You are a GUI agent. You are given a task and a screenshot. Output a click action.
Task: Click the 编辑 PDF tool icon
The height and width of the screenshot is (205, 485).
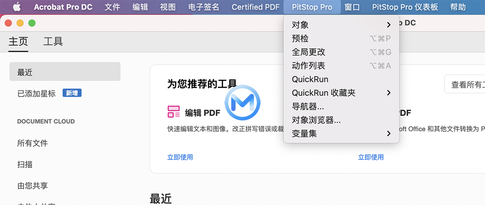(173, 112)
